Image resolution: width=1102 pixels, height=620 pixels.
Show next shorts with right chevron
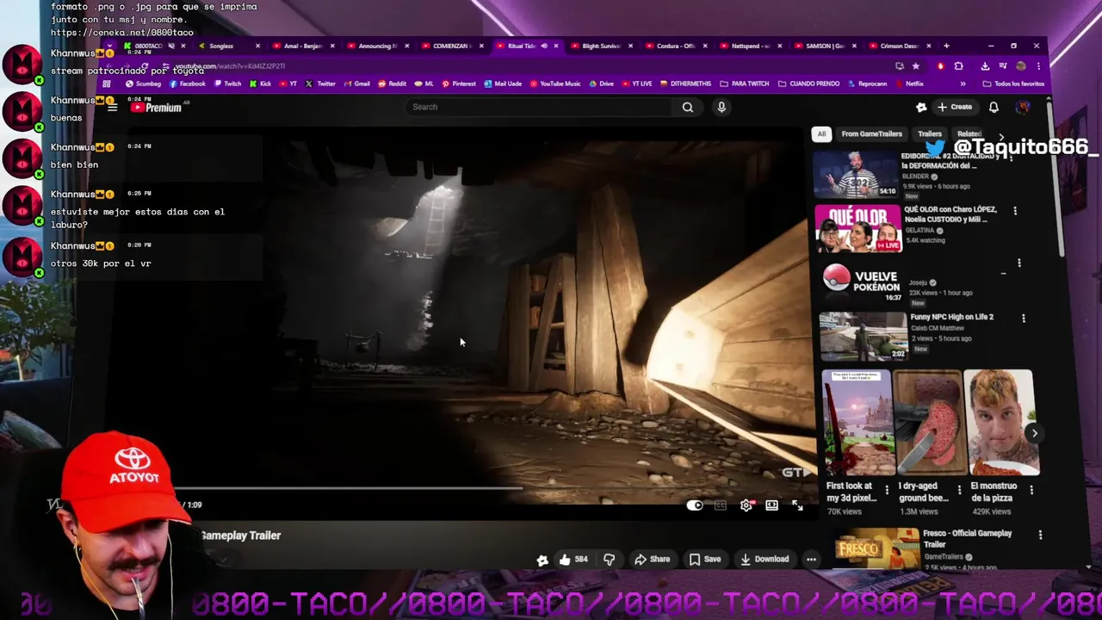coord(1034,433)
